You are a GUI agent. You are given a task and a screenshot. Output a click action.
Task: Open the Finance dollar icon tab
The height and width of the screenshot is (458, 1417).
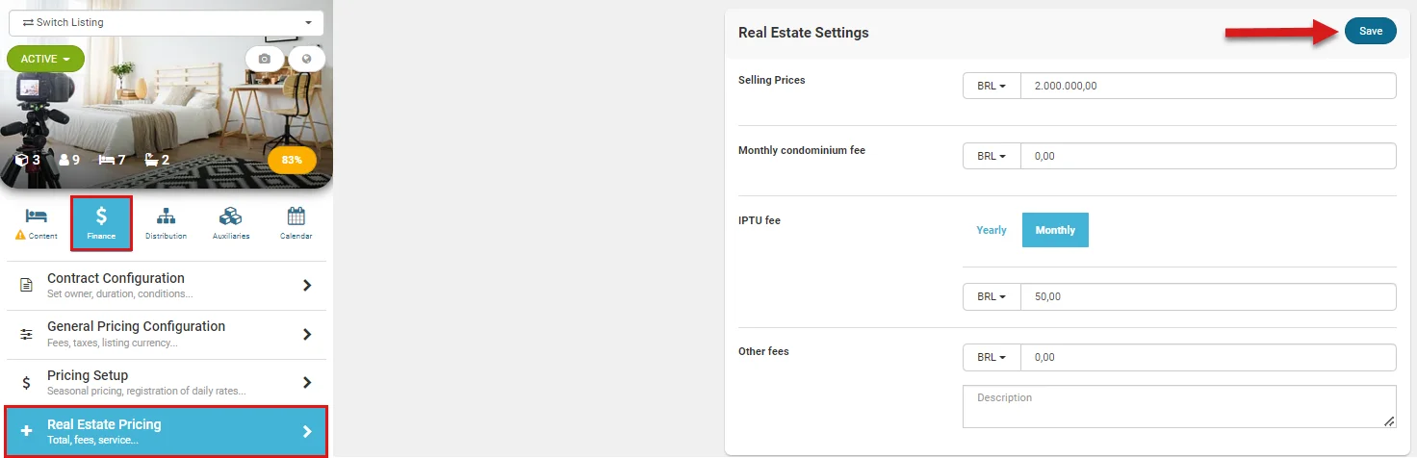(x=101, y=222)
